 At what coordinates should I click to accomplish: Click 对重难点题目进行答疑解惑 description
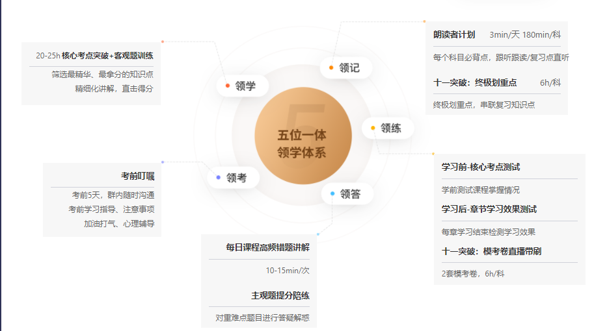click(x=262, y=318)
